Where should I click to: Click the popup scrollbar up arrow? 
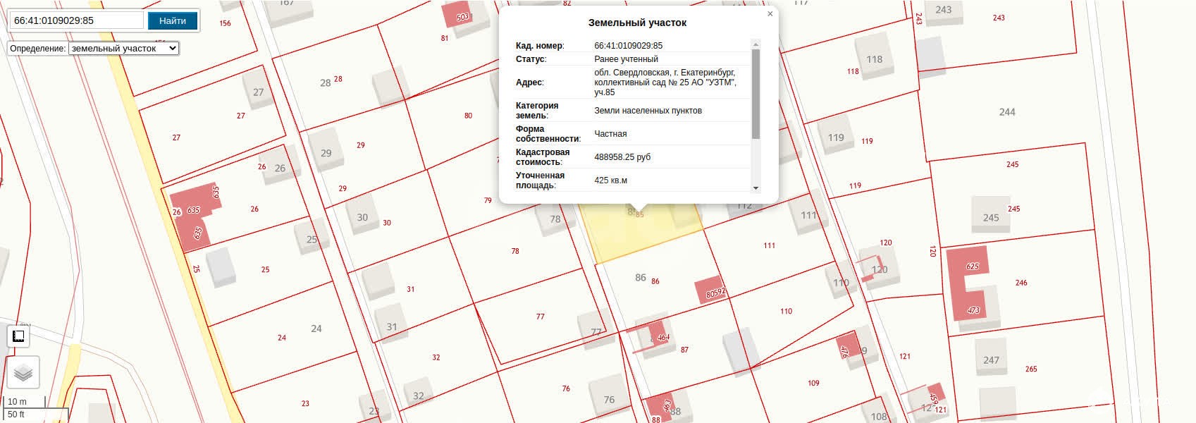[x=756, y=44]
